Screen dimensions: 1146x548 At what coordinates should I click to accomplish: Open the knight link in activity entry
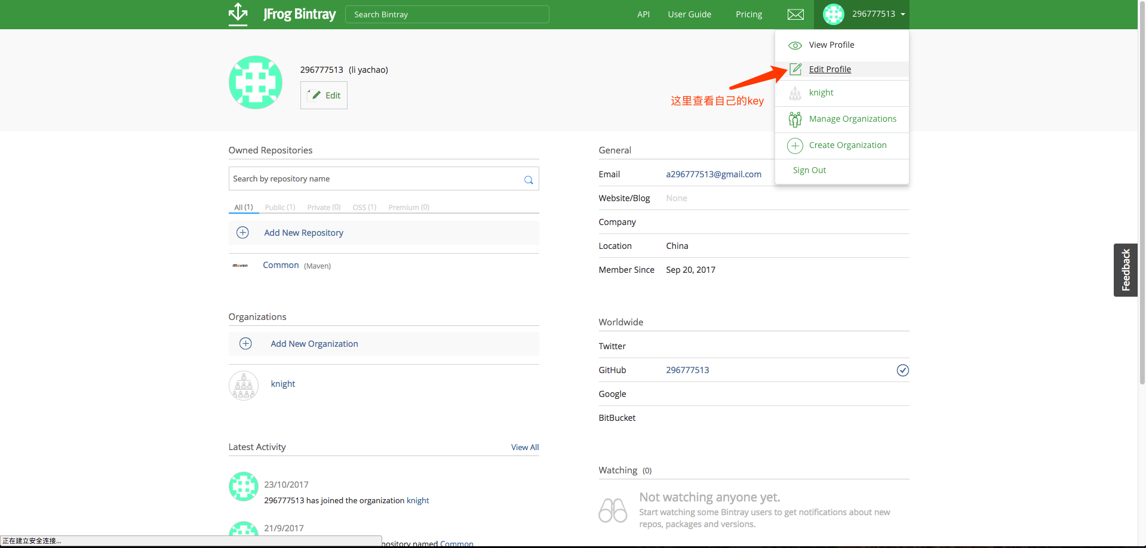tap(418, 500)
